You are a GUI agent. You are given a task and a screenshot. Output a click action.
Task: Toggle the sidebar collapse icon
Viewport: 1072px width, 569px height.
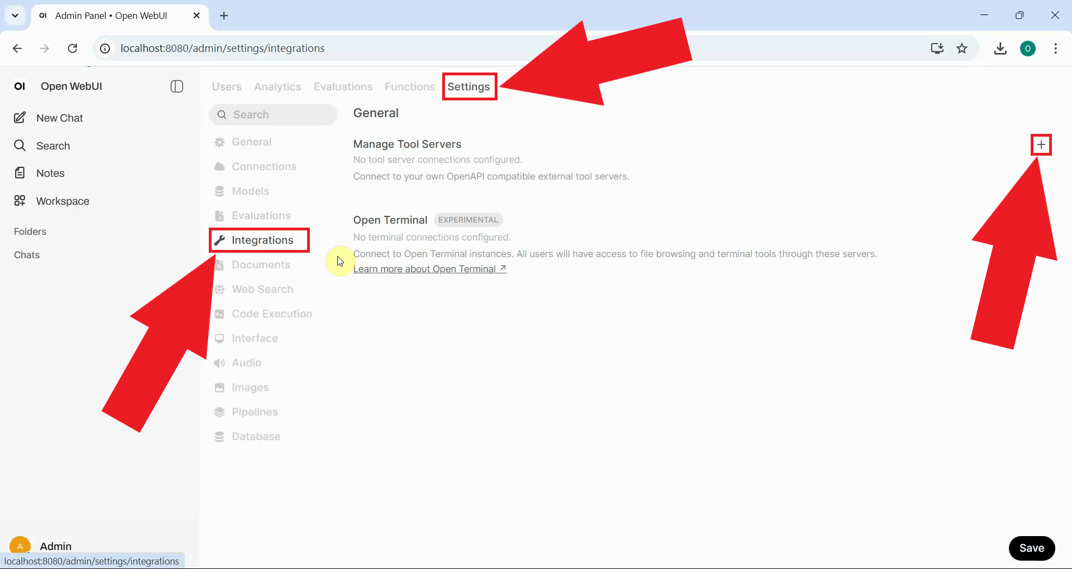tap(176, 86)
